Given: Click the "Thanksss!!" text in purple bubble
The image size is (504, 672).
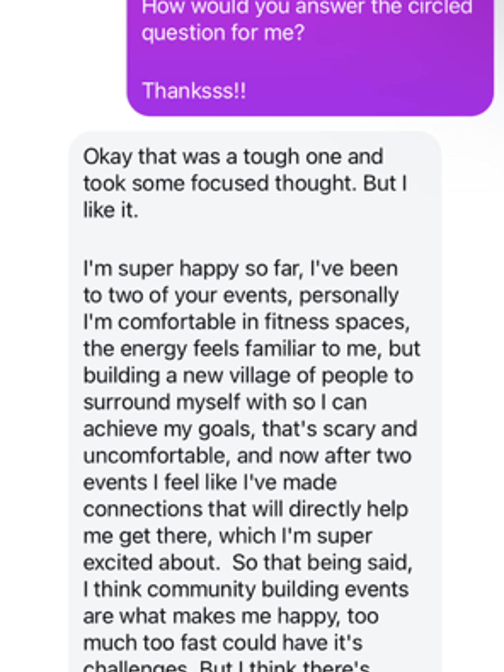Looking at the screenshot, I should point(194,91).
